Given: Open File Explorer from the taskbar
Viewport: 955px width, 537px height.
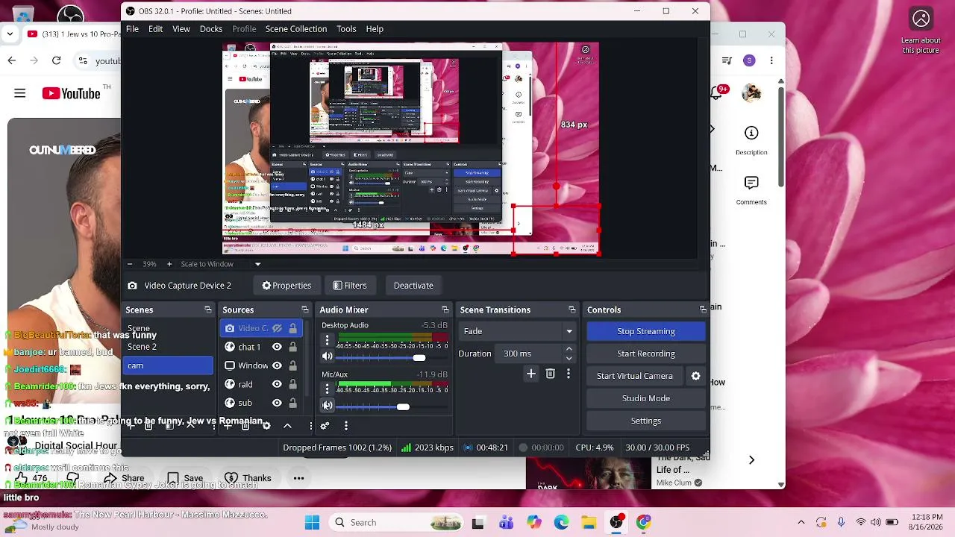Looking at the screenshot, I should (589, 523).
